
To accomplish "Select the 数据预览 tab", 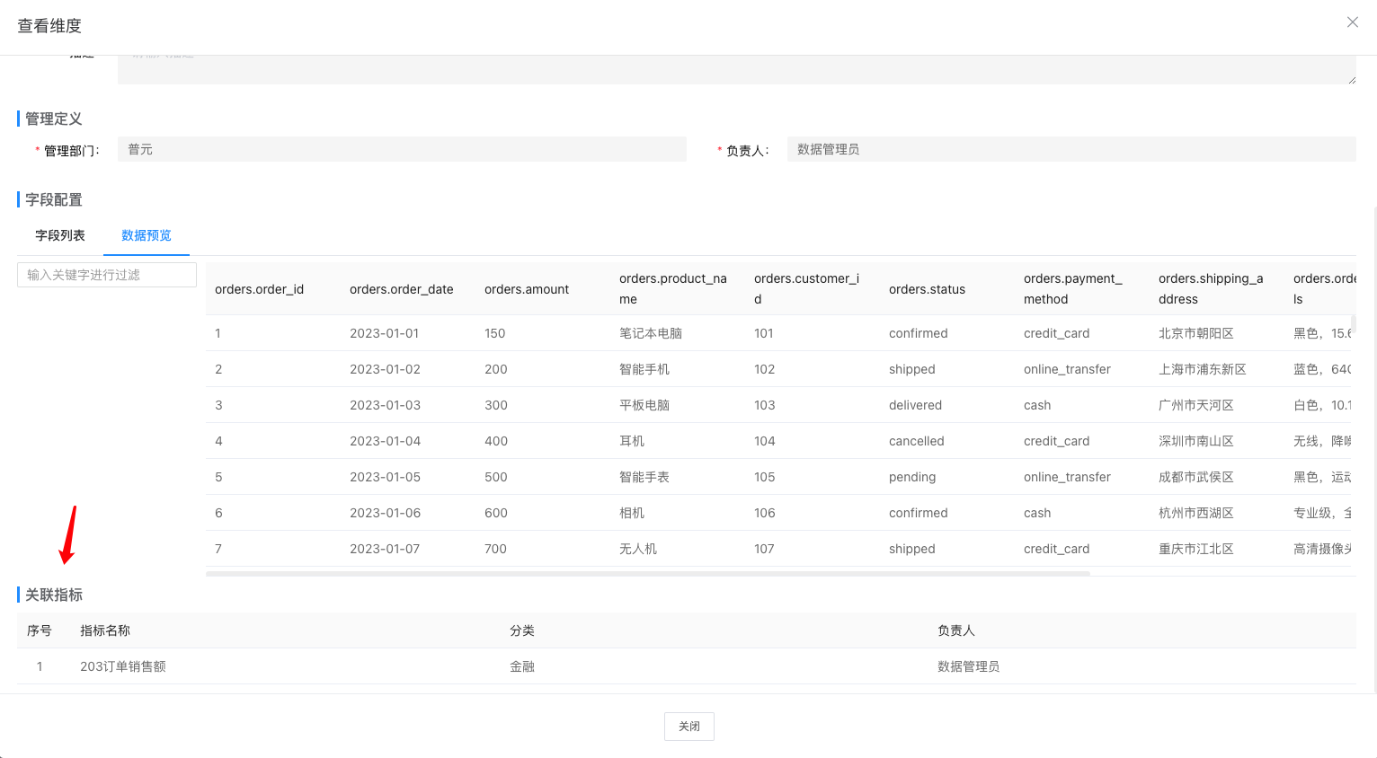I will pos(146,235).
